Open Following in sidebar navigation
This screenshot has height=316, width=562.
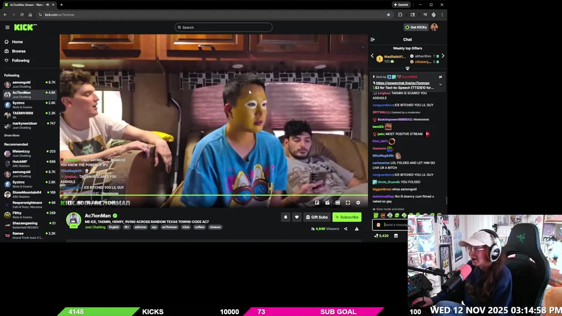[17, 61]
